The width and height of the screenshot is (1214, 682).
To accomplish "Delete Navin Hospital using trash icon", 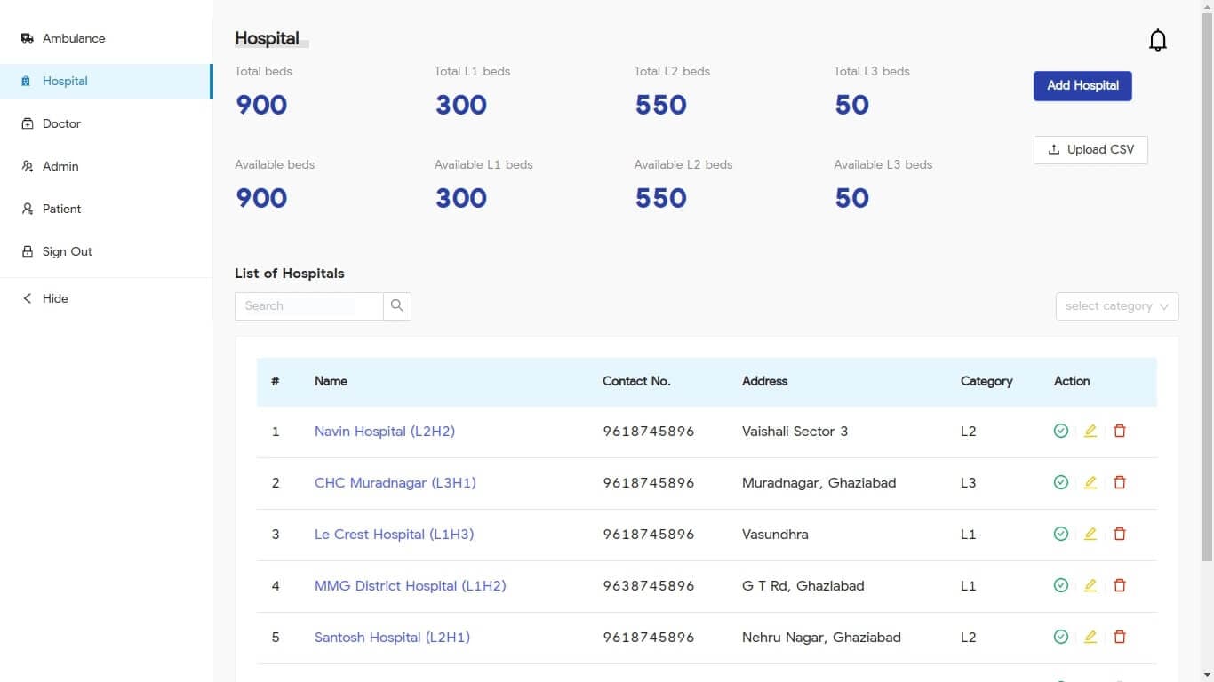I will pyautogui.click(x=1120, y=431).
